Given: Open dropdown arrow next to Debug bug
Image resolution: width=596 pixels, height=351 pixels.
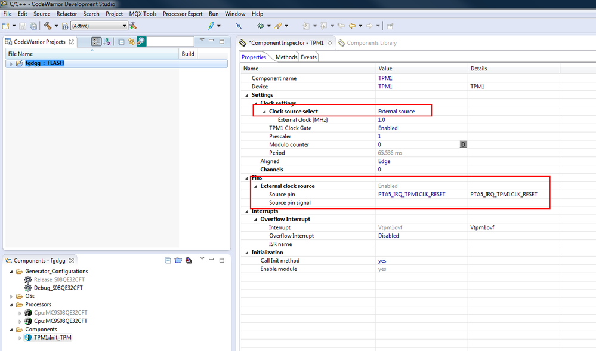Looking at the screenshot, I should click(268, 26).
